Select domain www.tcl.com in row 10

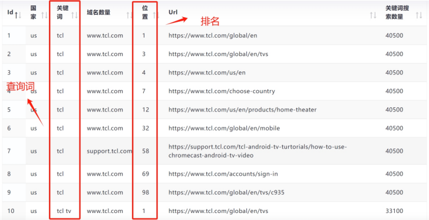point(105,211)
